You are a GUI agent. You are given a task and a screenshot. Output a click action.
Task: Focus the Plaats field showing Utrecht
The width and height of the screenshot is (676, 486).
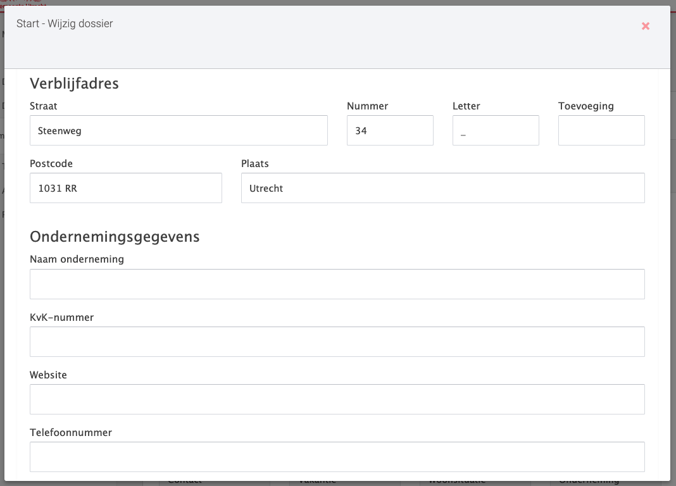[x=442, y=188]
